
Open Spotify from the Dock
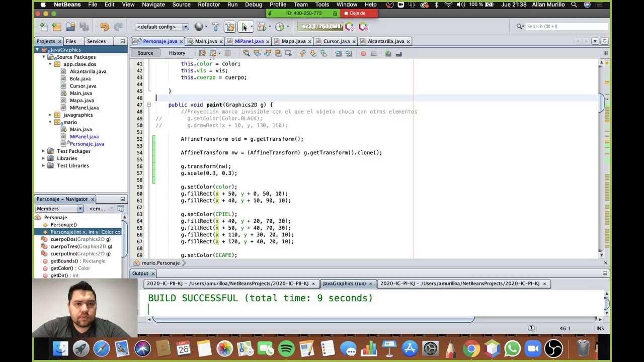pos(286,348)
